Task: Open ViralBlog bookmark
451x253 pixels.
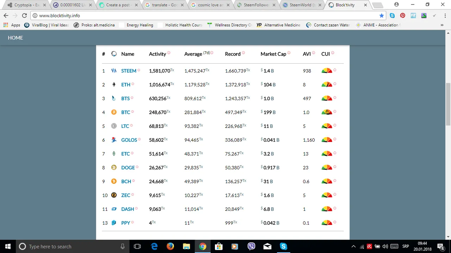Action: (46, 25)
